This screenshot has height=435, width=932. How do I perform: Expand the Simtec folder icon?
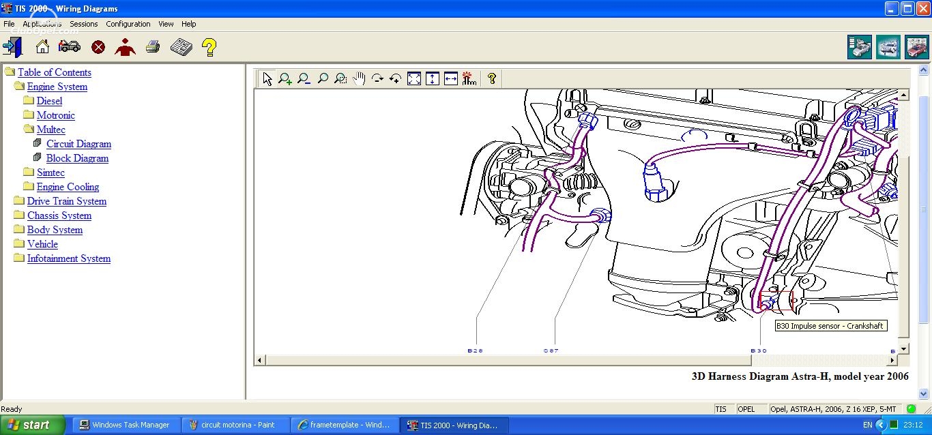click(x=29, y=172)
